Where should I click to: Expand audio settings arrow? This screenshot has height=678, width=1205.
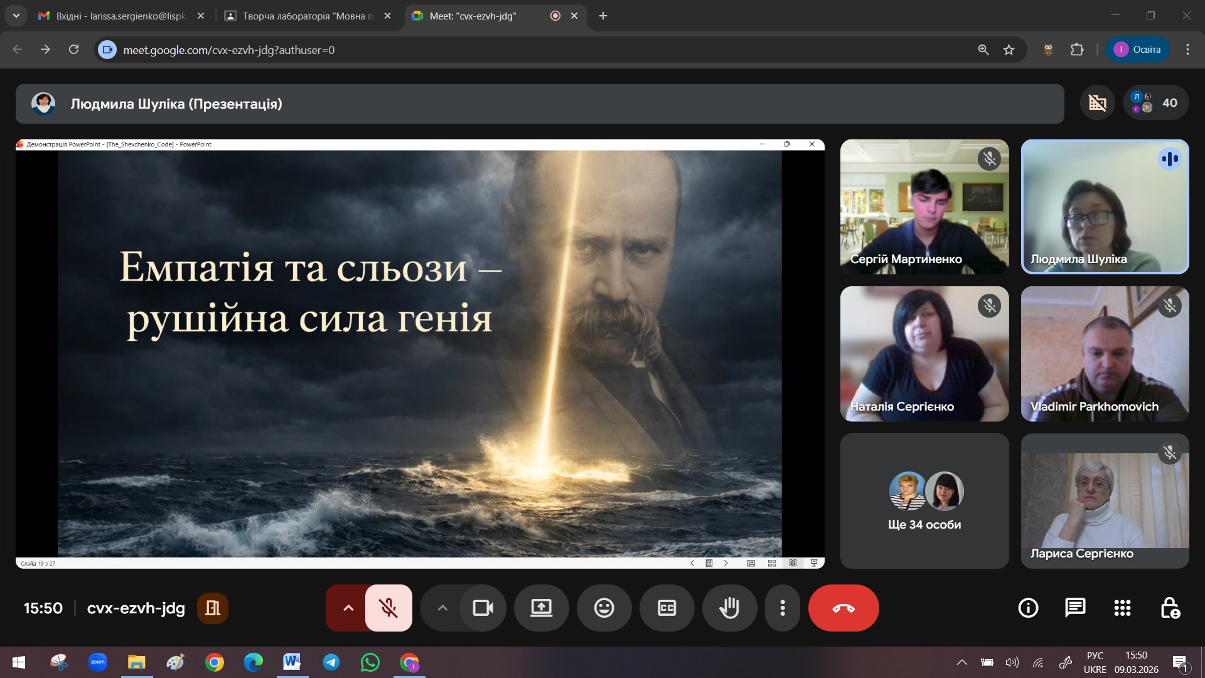348,608
